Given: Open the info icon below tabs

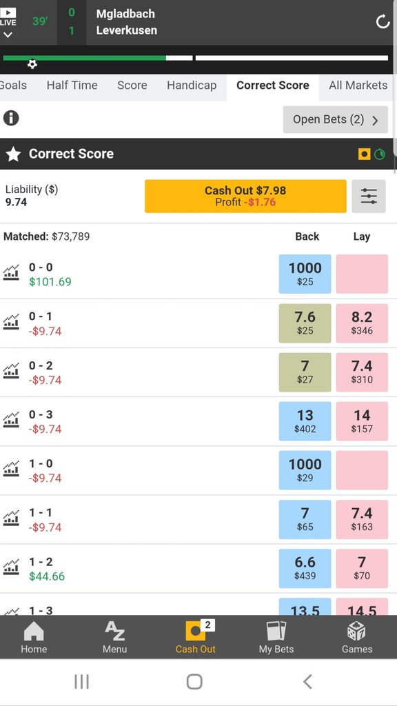Looking at the screenshot, I should coord(11,119).
